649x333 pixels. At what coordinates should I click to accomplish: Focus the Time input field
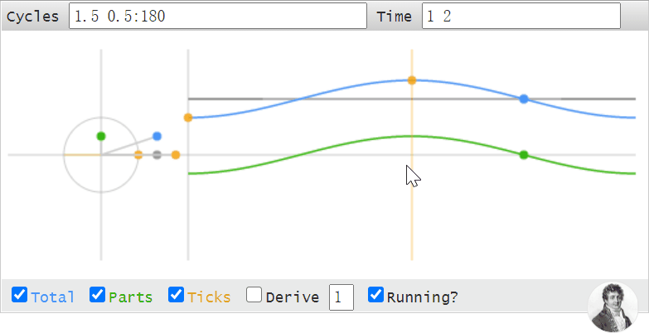point(521,16)
